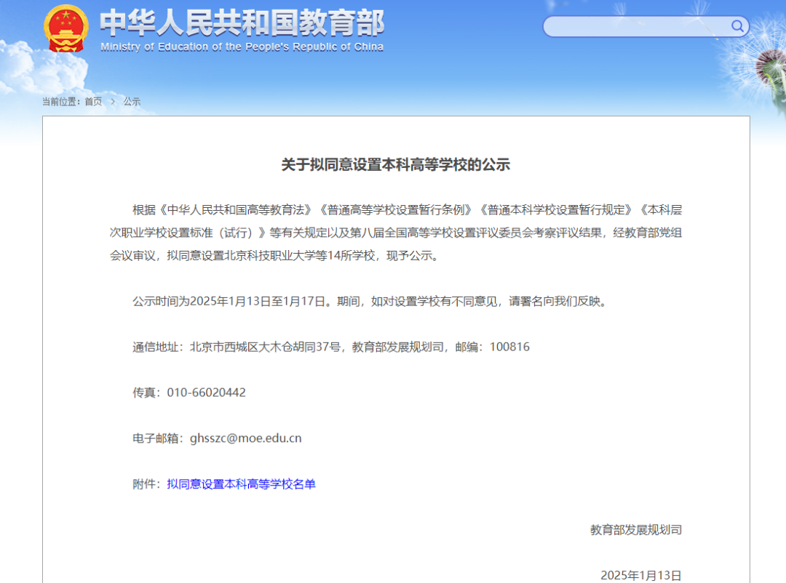Click the breadcrumb chevron separator
Screen dimensions: 786x583
[113, 102]
